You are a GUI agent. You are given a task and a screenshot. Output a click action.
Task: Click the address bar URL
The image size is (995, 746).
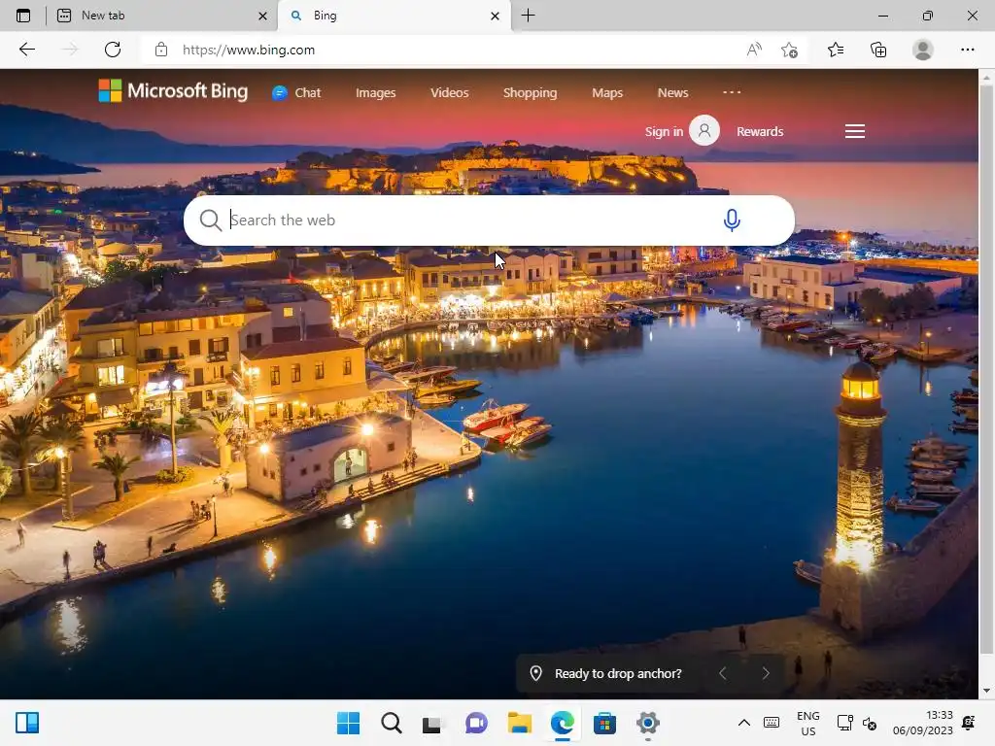(249, 50)
